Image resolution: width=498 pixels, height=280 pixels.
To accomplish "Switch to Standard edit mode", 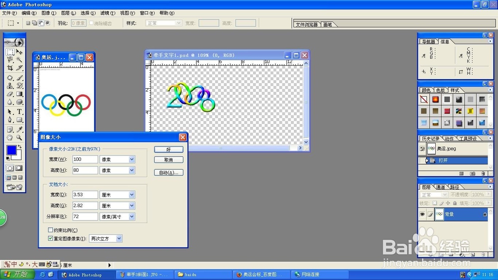I will (10, 168).
